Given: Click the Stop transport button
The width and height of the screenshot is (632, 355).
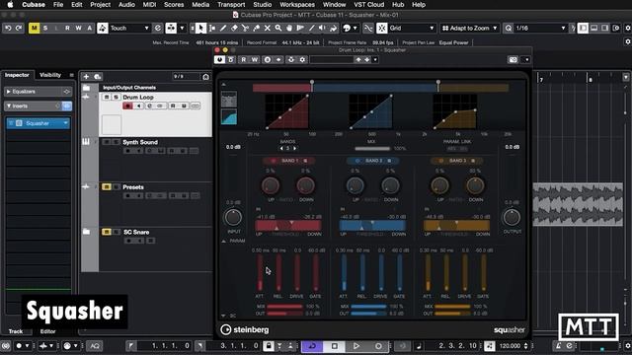Looking at the screenshot, I should 334,346.
